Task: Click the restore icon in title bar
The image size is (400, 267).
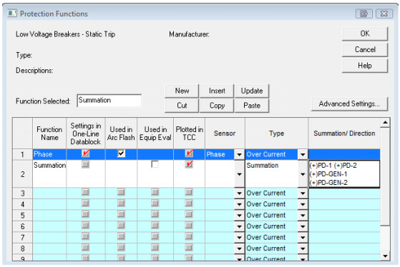Action: pos(364,14)
